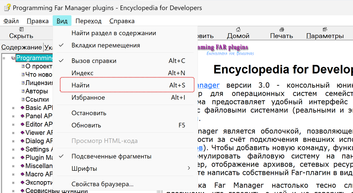Choose Индекс menu entry
Viewport: 353px width, 193px height.
click(x=125, y=73)
